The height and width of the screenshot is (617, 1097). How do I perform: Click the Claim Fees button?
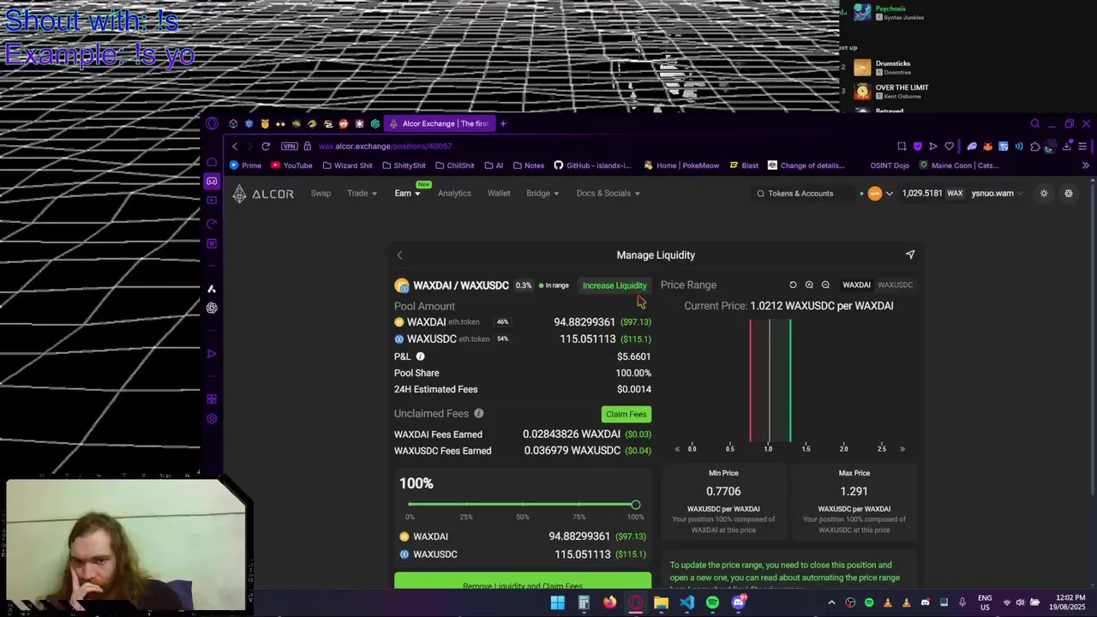point(626,414)
